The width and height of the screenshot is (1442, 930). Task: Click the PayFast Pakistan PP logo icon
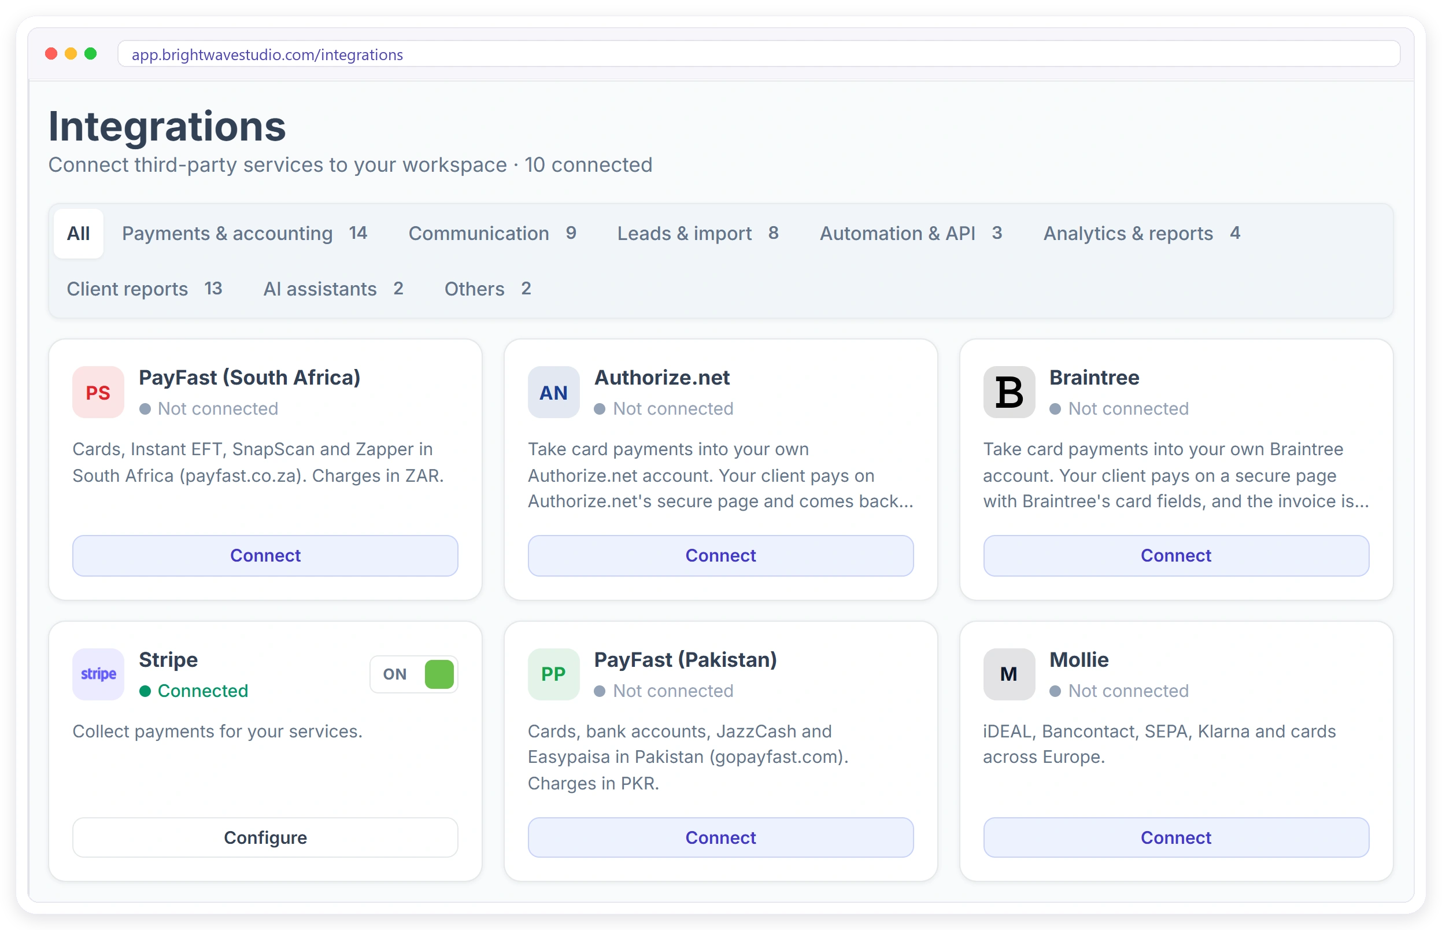tap(553, 674)
